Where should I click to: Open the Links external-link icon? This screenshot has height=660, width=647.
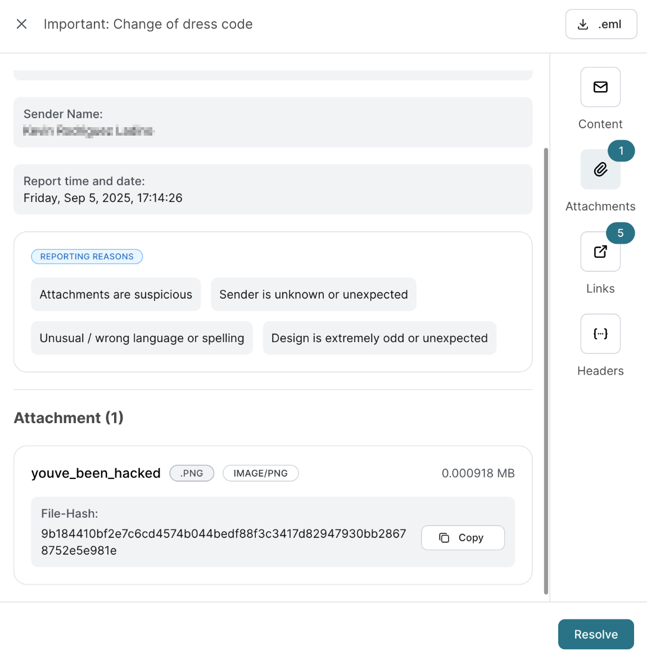point(600,252)
